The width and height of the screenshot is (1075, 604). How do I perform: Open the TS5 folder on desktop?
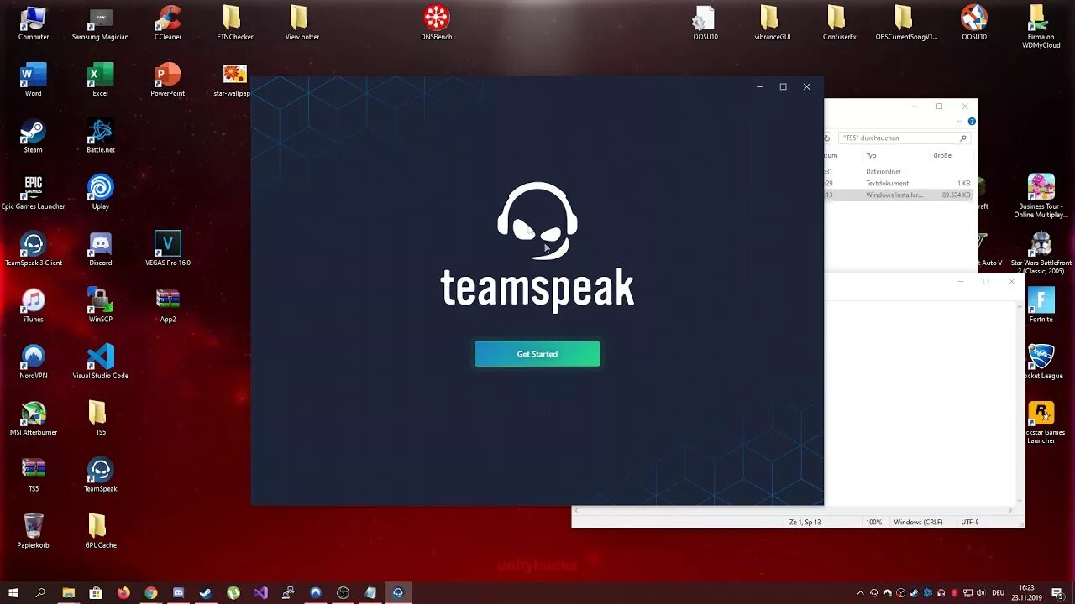100,419
